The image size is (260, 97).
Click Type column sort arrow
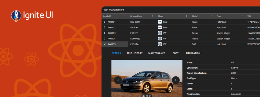(242, 16)
